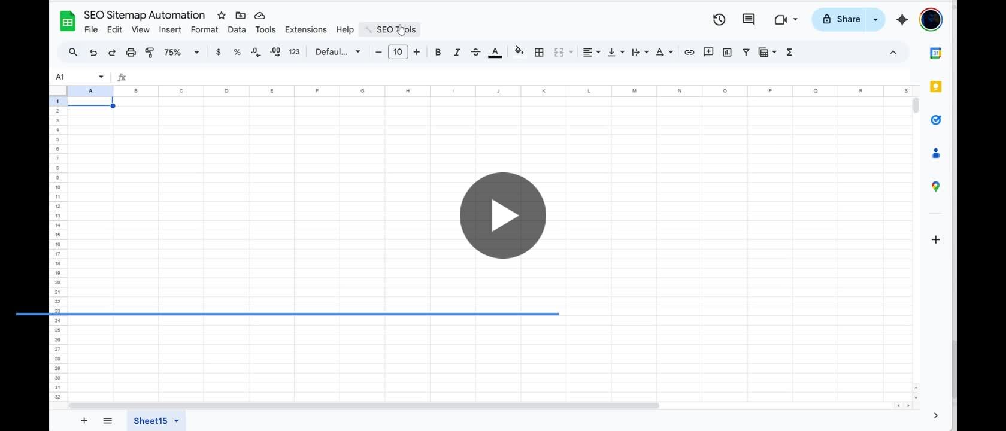
Task: Create a filter
Action: [746, 52]
